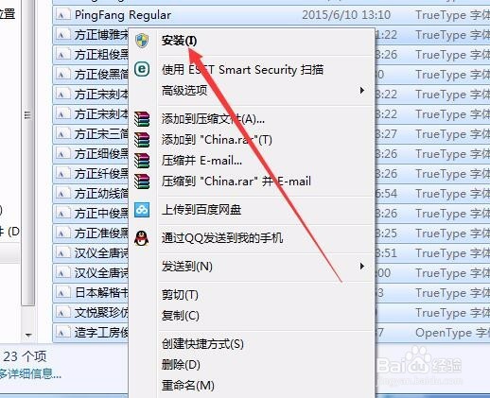Click the QQ penguin icon
This screenshot has height=398, width=490.
142,238
